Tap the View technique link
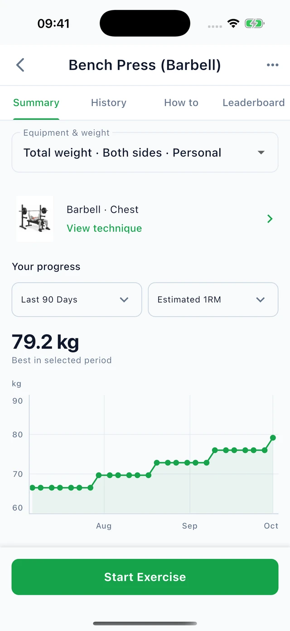Image resolution: width=290 pixels, height=631 pixels. (x=104, y=228)
